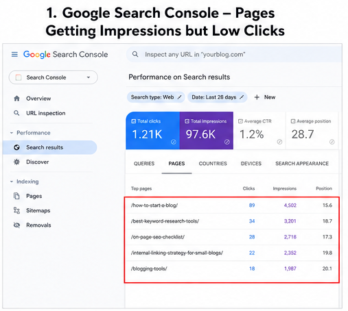Open Overview in the sidebar

(38, 99)
